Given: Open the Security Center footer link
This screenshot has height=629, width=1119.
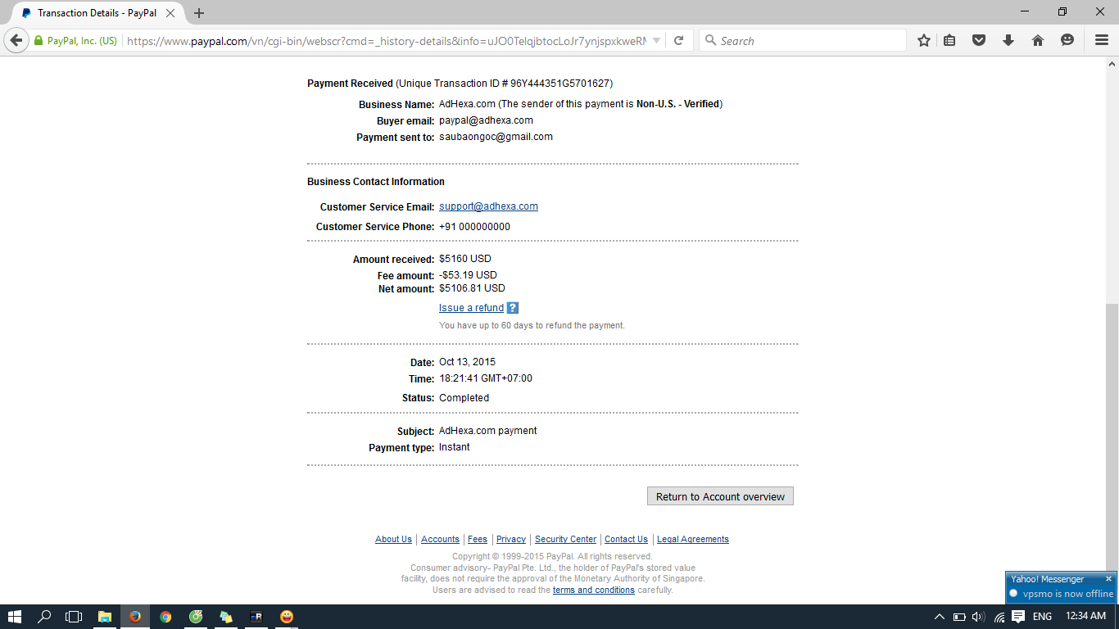Looking at the screenshot, I should click(565, 539).
